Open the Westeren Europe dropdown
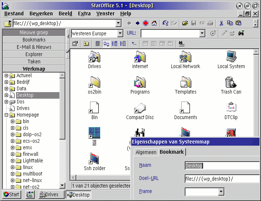 (x=120, y=33)
